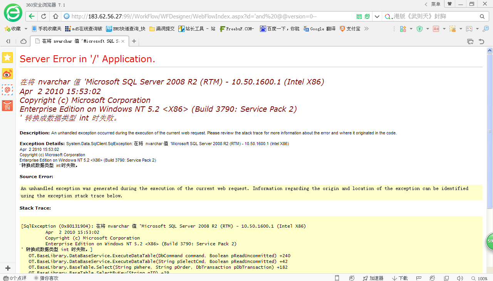
Task: Show more bookmarks chevron
Action: [x=366, y=29]
